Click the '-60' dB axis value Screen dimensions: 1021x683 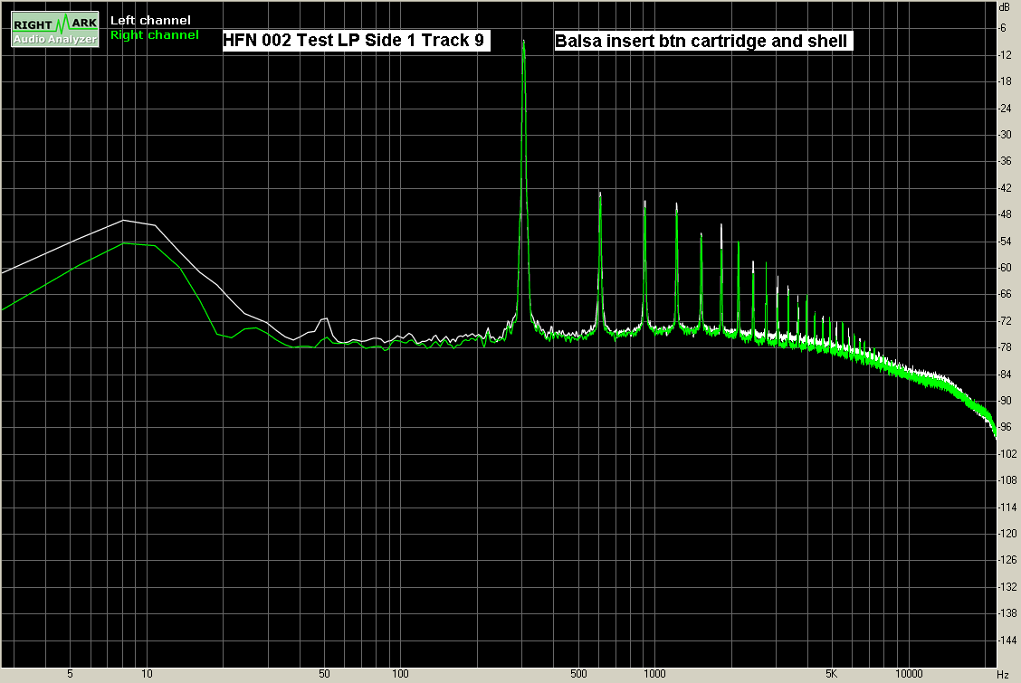[1005, 268]
